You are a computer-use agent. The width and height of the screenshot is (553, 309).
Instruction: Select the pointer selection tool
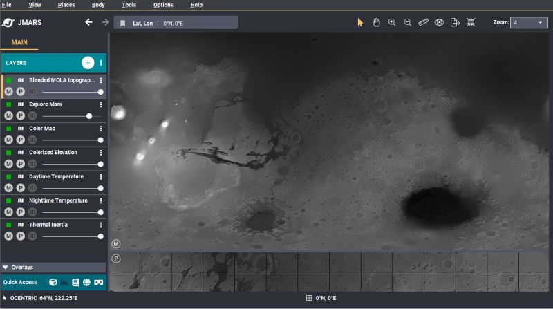[360, 23]
